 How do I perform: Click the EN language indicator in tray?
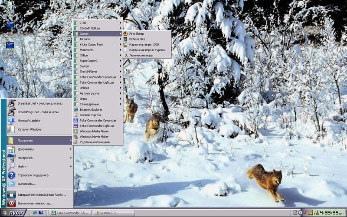295,213
